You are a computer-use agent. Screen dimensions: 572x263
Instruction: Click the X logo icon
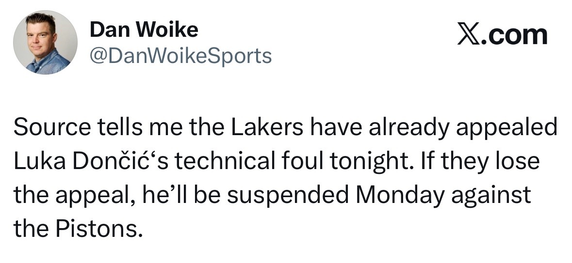469,35
